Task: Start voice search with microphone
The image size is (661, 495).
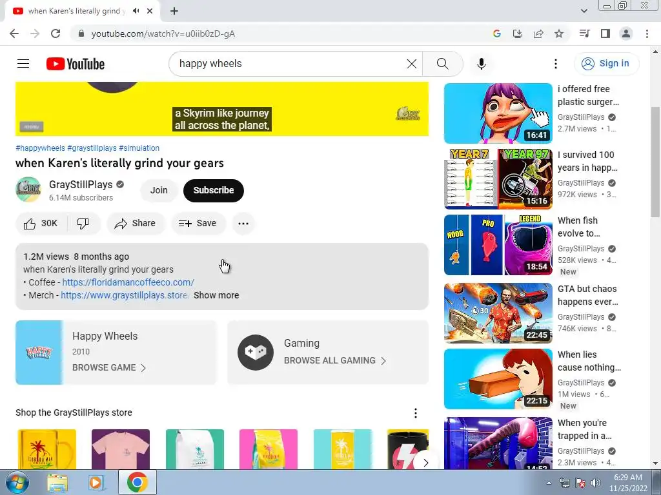Action: click(482, 64)
